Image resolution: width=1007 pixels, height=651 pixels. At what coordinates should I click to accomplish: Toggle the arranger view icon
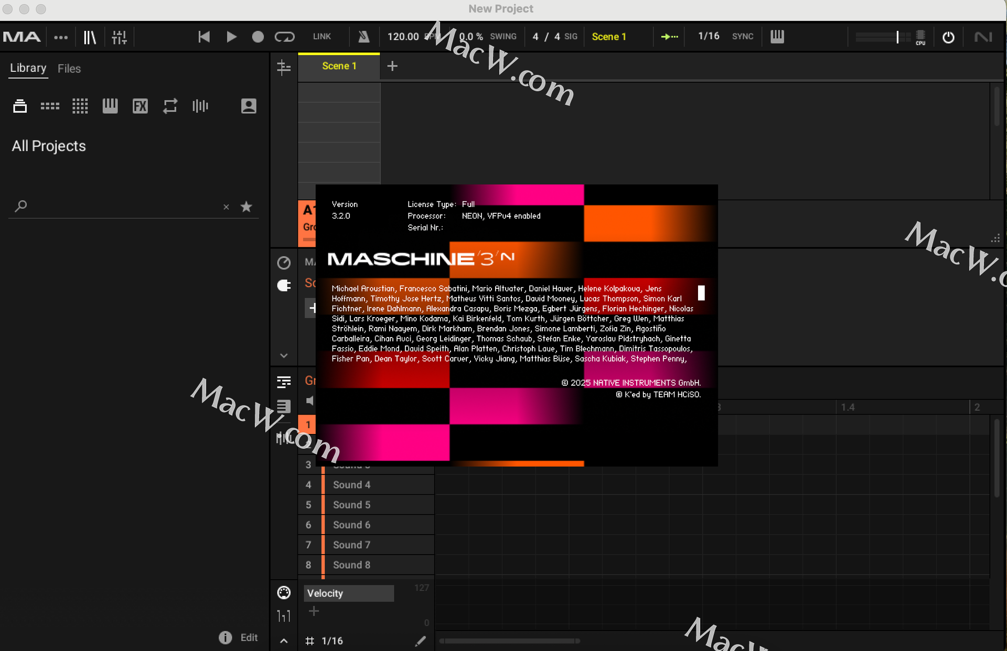point(284,67)
